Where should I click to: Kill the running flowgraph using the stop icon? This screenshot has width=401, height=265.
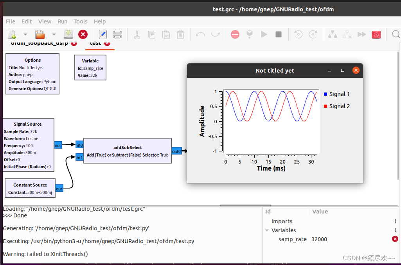(x=278, y=34)
